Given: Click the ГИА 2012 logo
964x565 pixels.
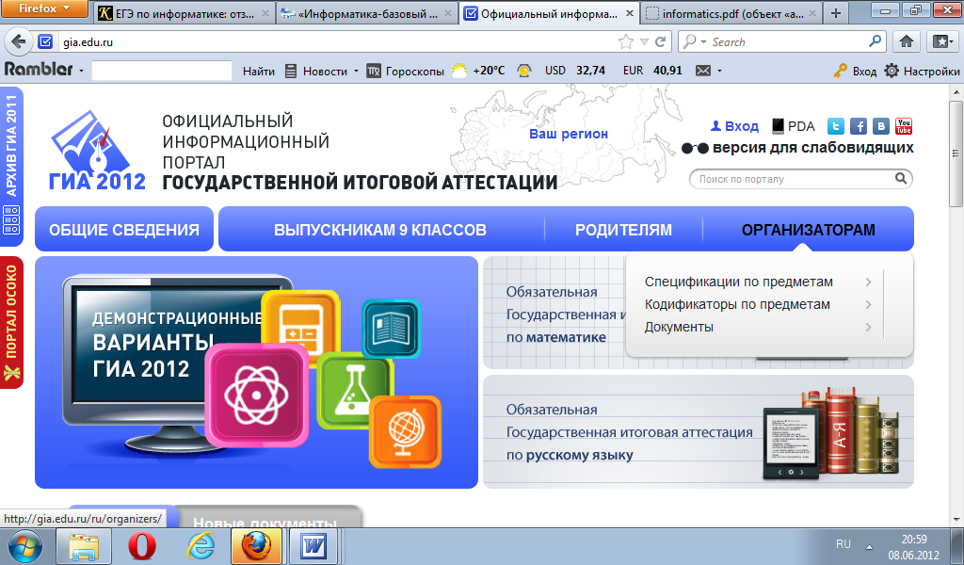Looking at the screenshot, I should [x=97, y=151].
